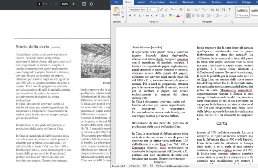The width and height of the screenshot is (258, 168).
Task: Fit PDF page using the fit-to-page icon
Action: pyautogui.click(x=84, y=4)
